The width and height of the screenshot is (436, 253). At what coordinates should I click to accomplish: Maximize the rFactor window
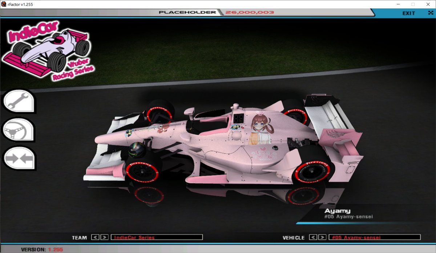coord(413,4)
